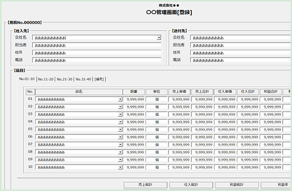Click the 仕入合計 field in row 06
This screenshot has width=292, height=191.
tap(248, 137)
